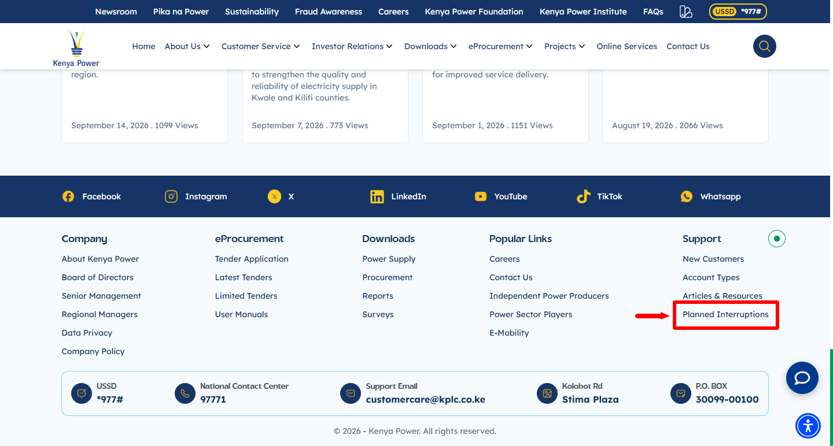Open User Manuals link
This screenshot has width=833, height=446.
click(x=242, y=314)
